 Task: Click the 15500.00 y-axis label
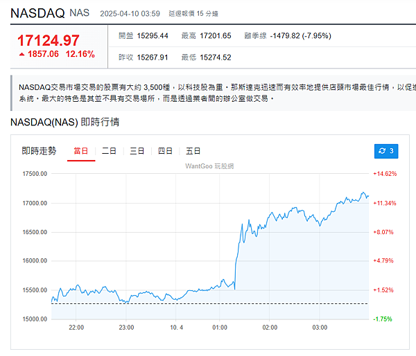[35, 290]
